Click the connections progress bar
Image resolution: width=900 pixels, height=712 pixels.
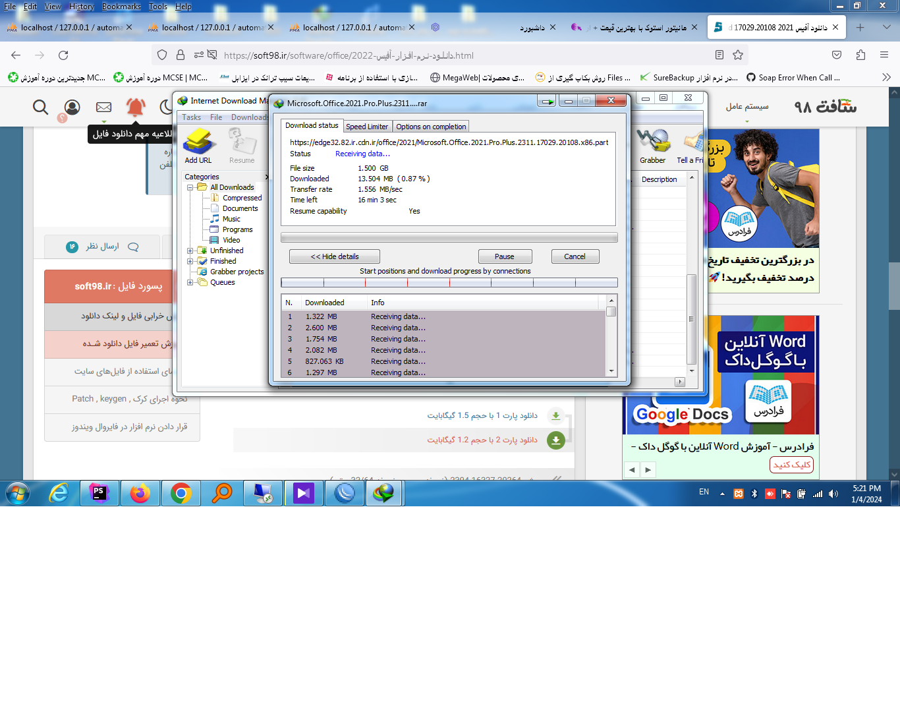[449, 283]
